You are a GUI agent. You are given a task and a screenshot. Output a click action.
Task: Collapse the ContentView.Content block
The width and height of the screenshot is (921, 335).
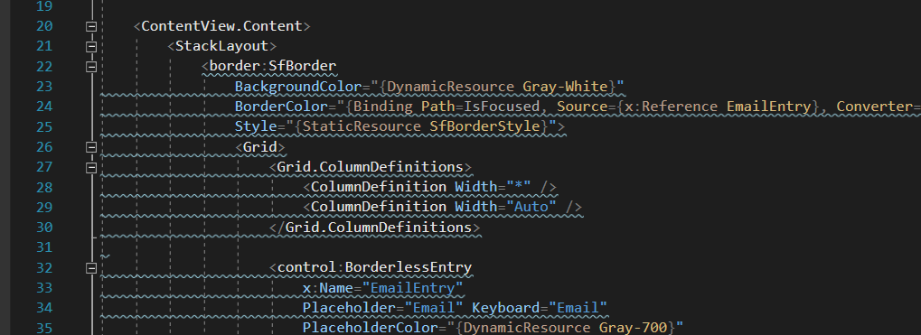(91, 26)
